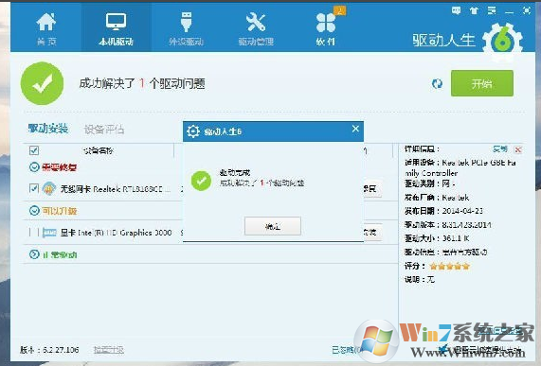Click the 详细信息 heading in details panel
541x366 pixels.
point(422,148)
